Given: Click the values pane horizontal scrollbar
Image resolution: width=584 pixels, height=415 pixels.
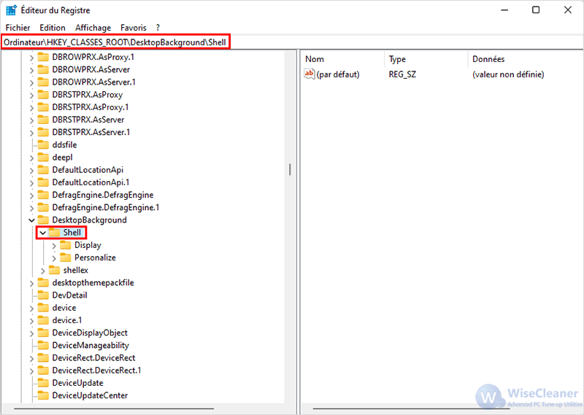Looking at the screenshot, I should tap(413, 408).
